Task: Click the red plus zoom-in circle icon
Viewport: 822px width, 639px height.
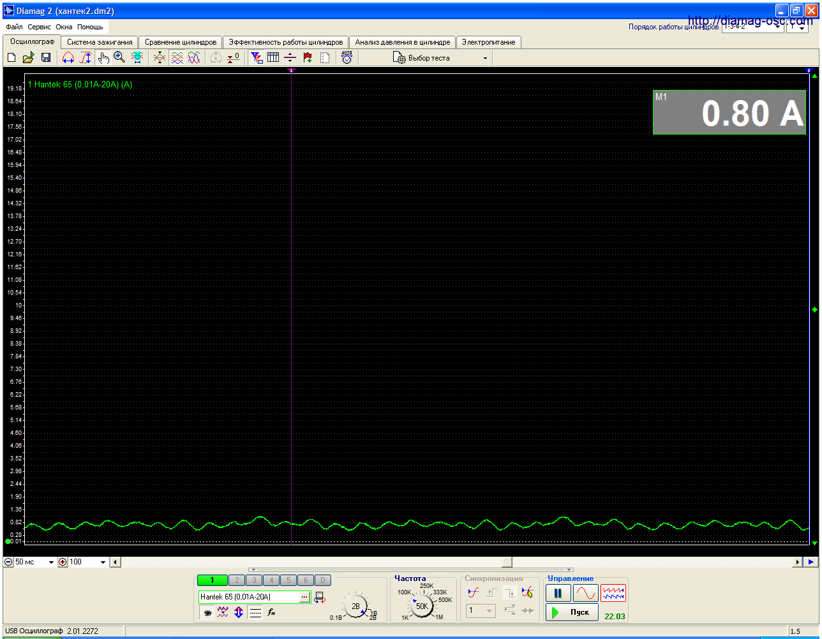Action: click(63, 562)
